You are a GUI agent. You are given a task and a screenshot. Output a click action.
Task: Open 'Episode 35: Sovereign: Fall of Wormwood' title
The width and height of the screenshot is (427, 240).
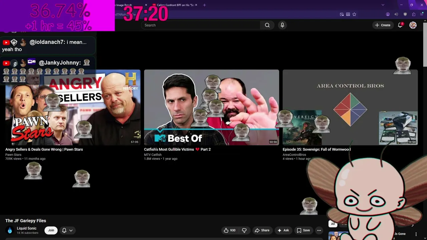(317, 149)
